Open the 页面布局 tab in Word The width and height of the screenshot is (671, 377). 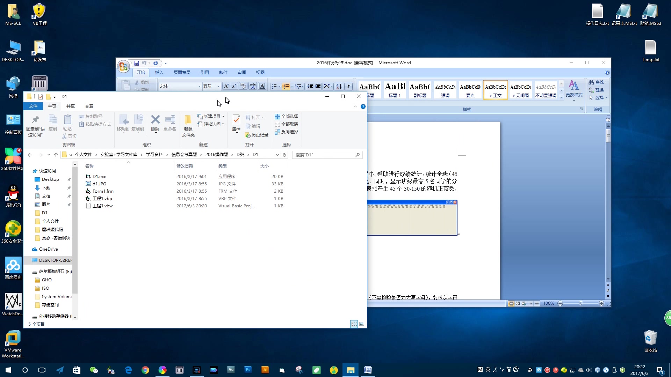point(182,73)
